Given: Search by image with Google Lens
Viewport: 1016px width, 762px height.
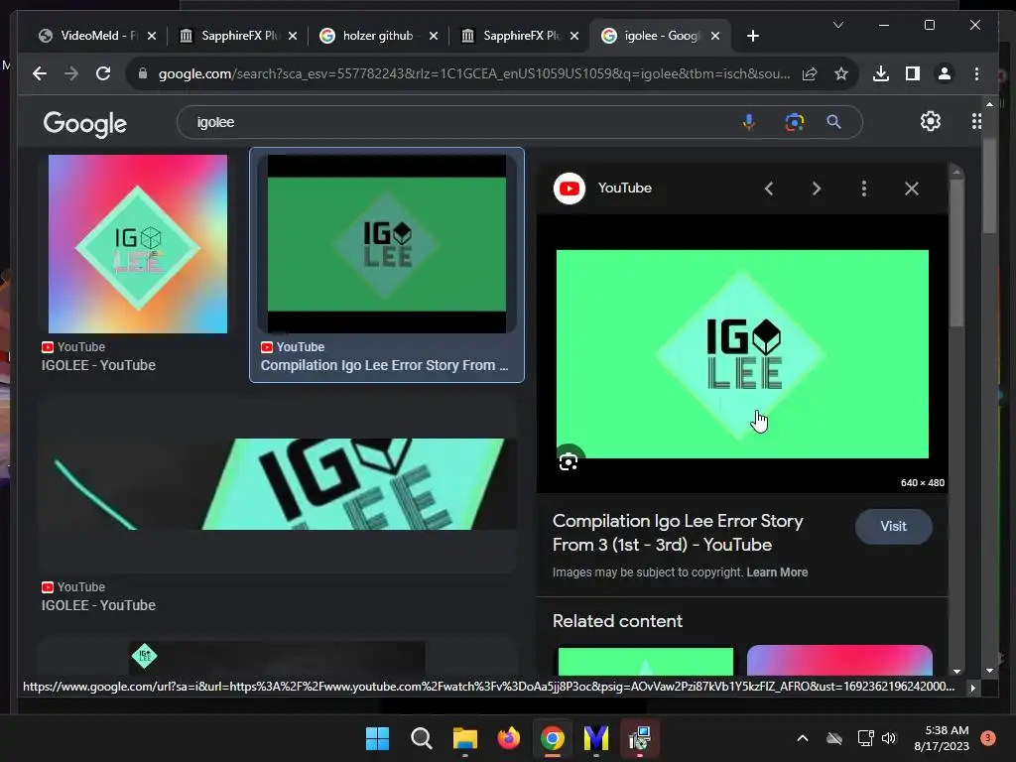Looking at the screenshot, I should (x=795, y=122).
